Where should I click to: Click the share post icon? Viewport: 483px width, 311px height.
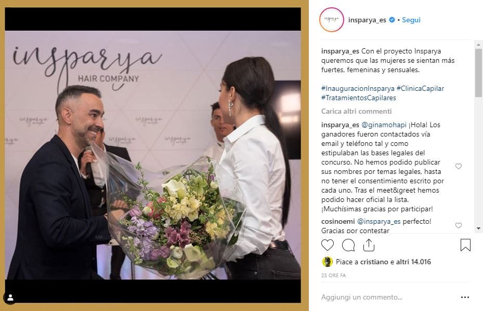point(369,245)
